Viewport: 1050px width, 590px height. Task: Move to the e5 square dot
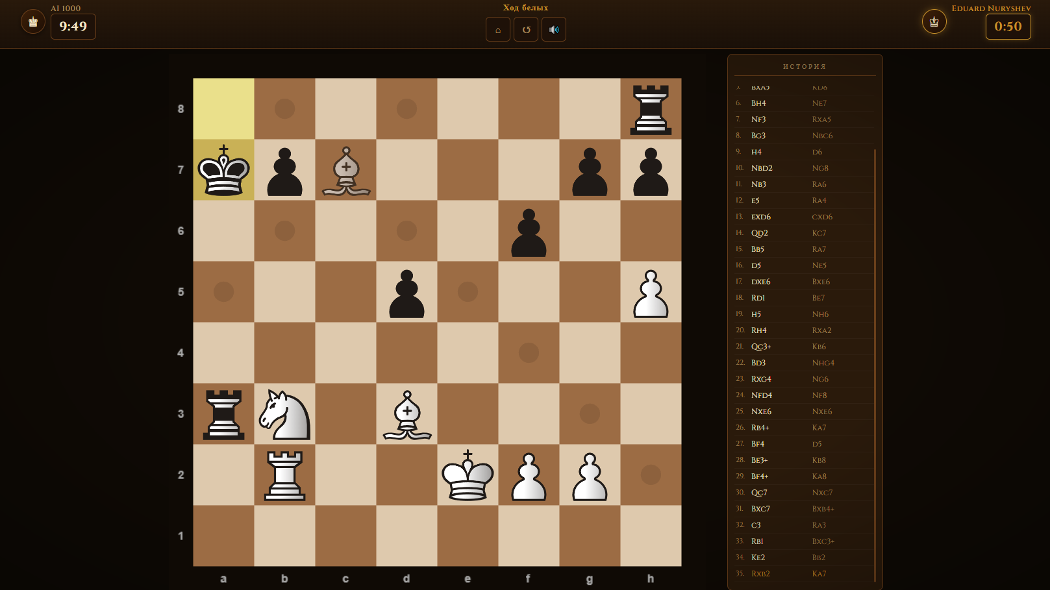click(468, 292)
